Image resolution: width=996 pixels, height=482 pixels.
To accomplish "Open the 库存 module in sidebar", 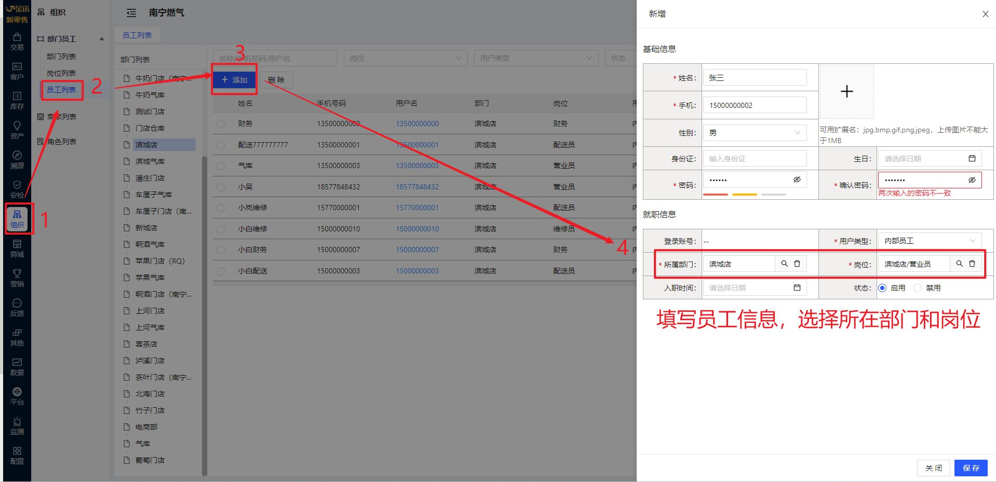I will pyautogui.click(x=17, y=101).
